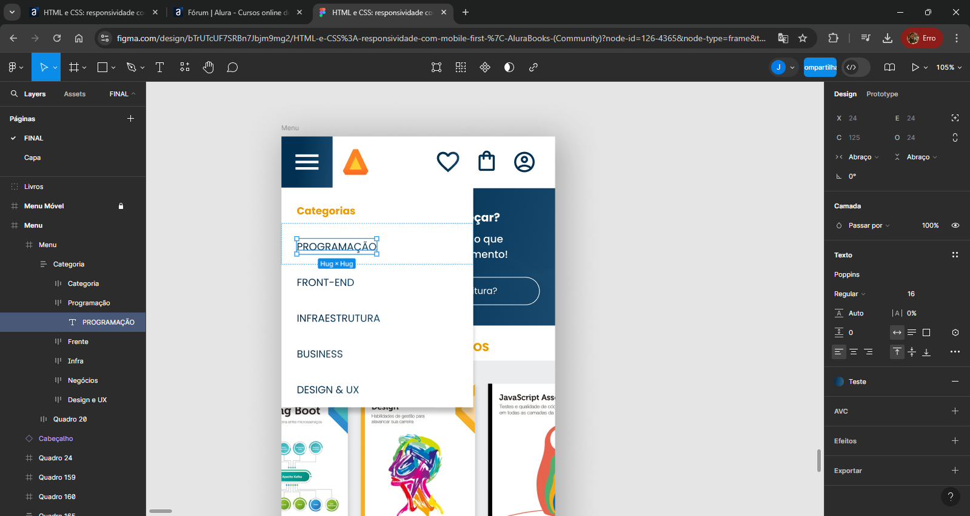Open the Regular font weight dropdown
This screenshot has width=970, height=516.
click(850, 294)
